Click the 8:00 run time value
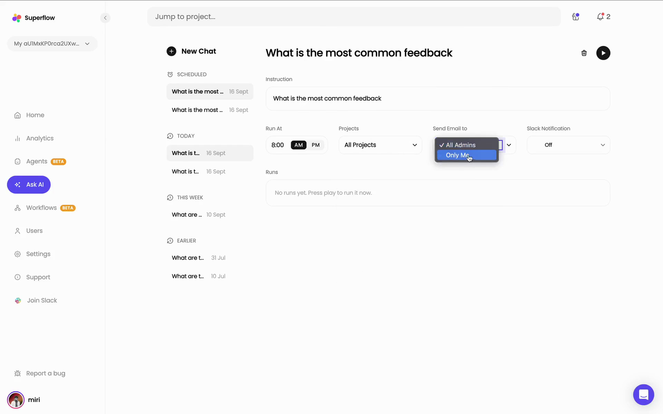 click(278, 145)
